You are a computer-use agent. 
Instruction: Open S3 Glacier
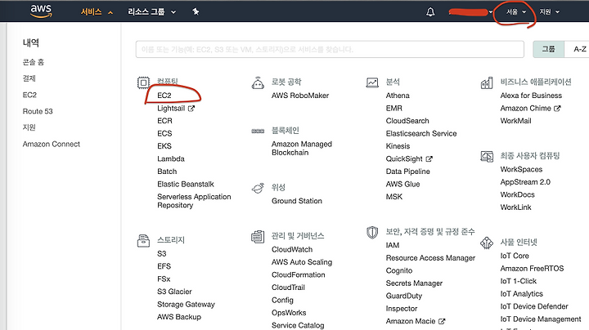tap(174, 292)
